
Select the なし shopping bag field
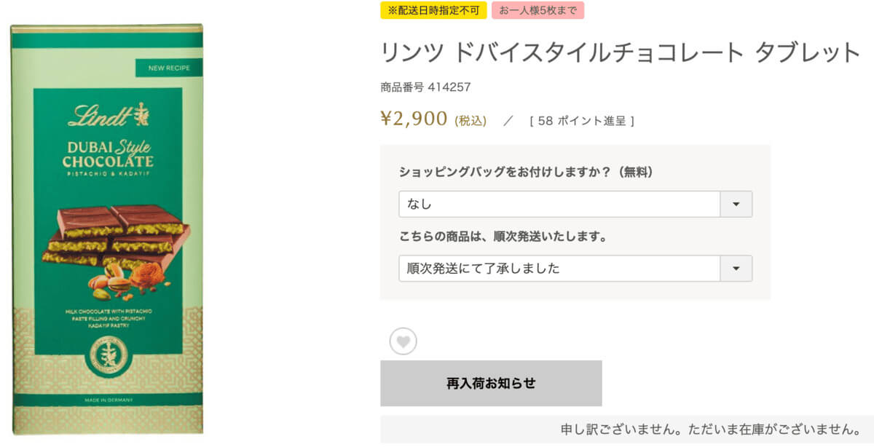coord(559,205)
